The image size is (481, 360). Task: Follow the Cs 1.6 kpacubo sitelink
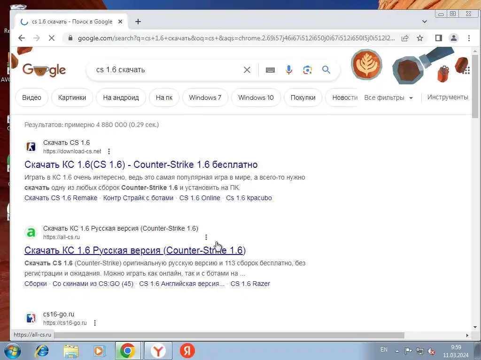(249, 198)
